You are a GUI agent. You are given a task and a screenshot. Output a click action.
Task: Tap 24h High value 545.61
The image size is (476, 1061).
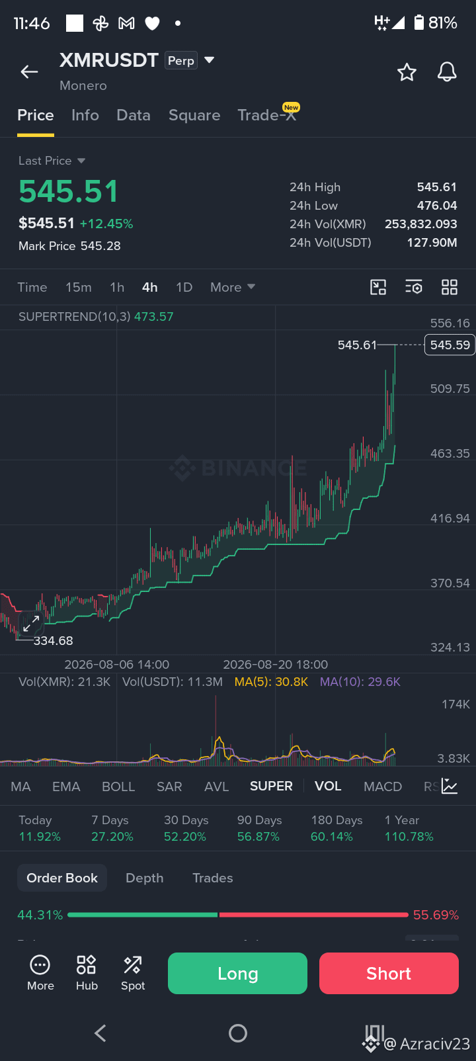pyautogui.click(x=437, y=187)
